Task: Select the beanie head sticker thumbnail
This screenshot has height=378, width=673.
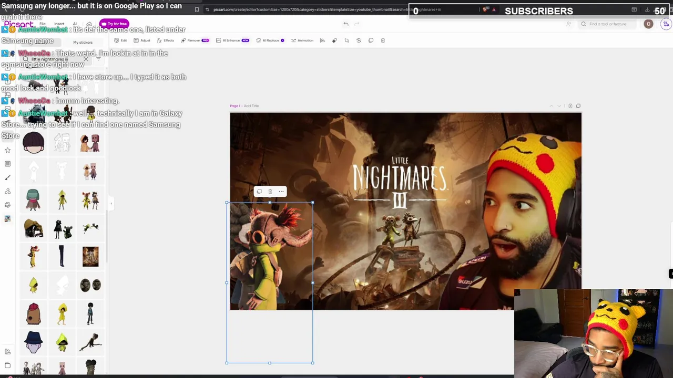Action: [33, 143]
